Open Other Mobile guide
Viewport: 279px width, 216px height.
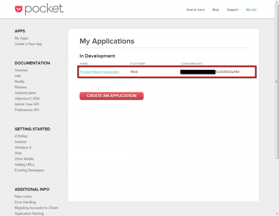coord(24,159)
